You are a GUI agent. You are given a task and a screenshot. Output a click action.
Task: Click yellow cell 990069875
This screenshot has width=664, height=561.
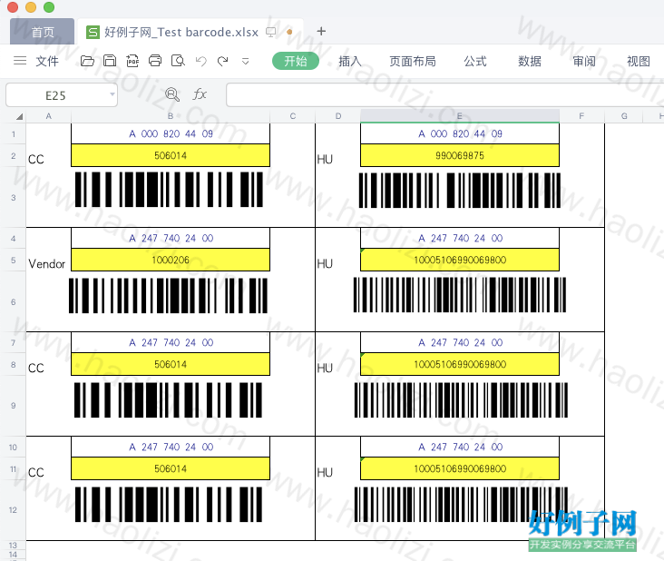460,155
